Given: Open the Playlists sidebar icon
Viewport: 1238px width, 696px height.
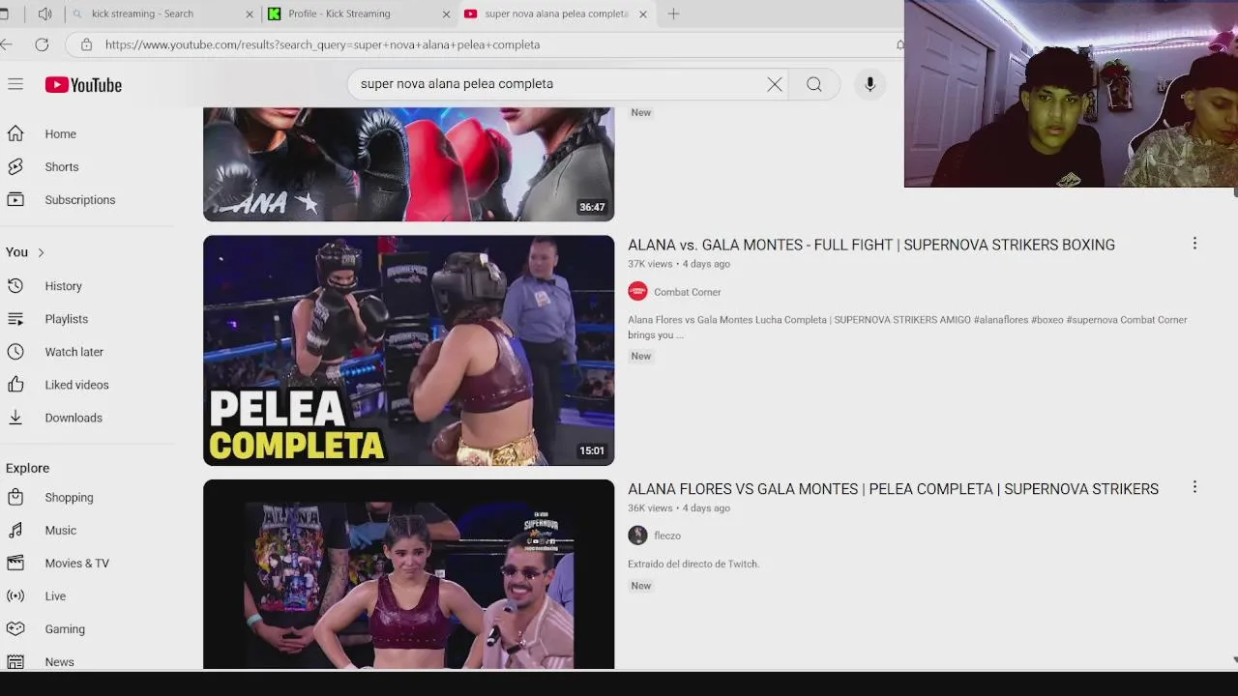Looking at the screenshot, I should click(x=15, y=318).
